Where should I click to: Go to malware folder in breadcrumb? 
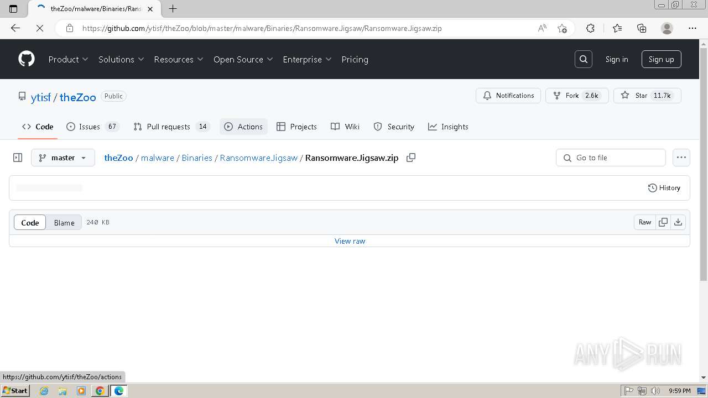tap(158, 158)
